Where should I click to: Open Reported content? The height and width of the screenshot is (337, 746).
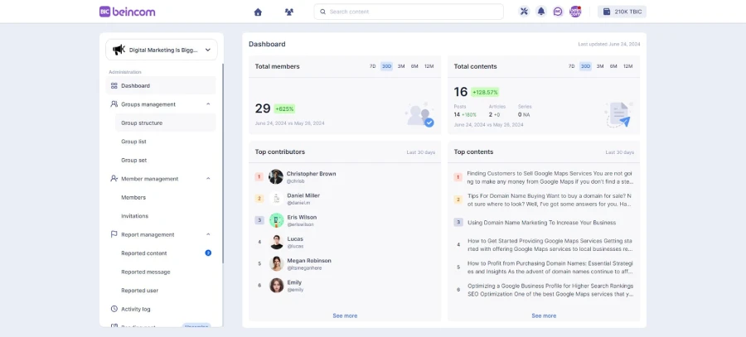click(143, 253)
